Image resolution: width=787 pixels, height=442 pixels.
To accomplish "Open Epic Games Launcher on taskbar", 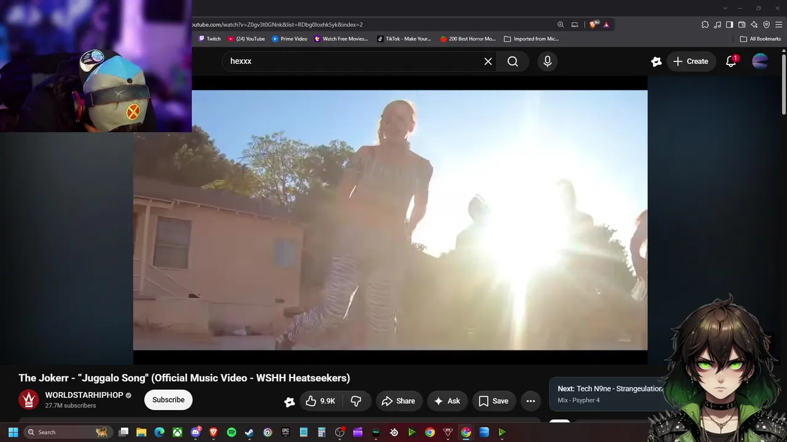I will tap(285, 432).
